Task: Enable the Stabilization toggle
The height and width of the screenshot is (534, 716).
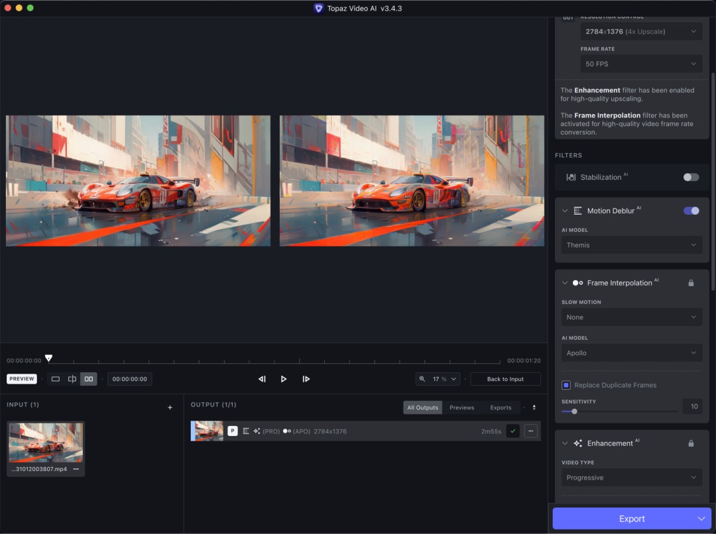Action: point(691,177)
